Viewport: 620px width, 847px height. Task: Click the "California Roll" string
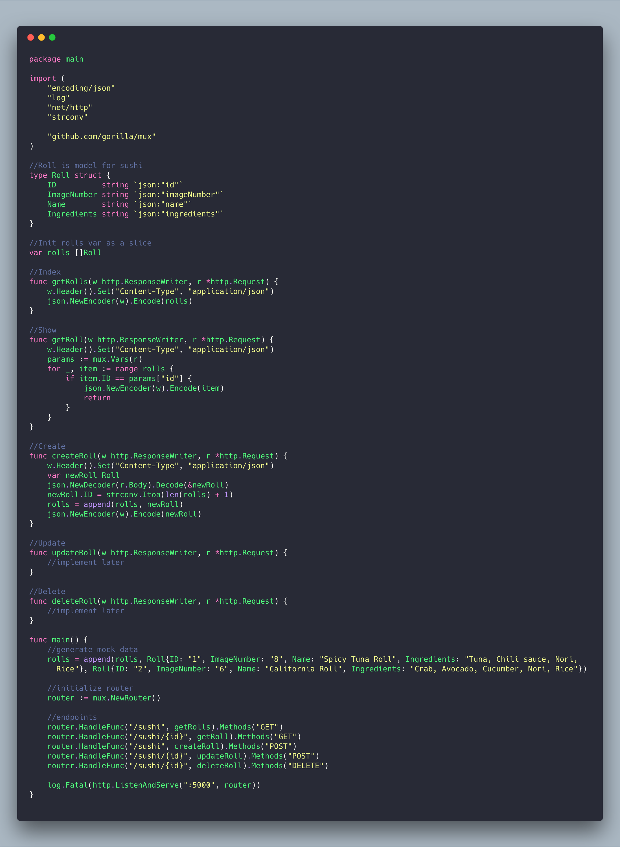click(303, 669)
